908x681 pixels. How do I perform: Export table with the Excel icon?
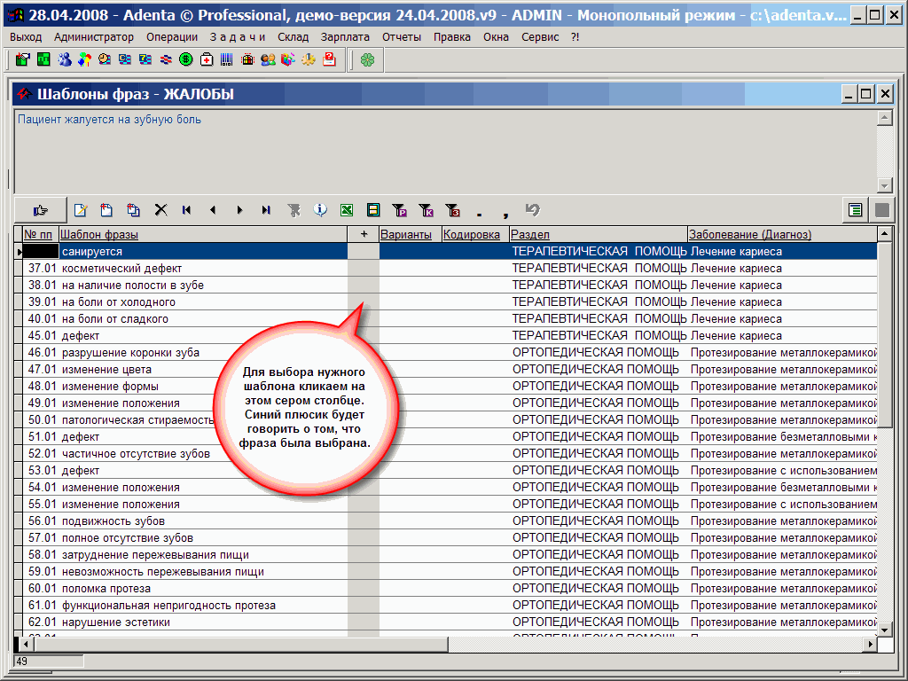(347, 210)
